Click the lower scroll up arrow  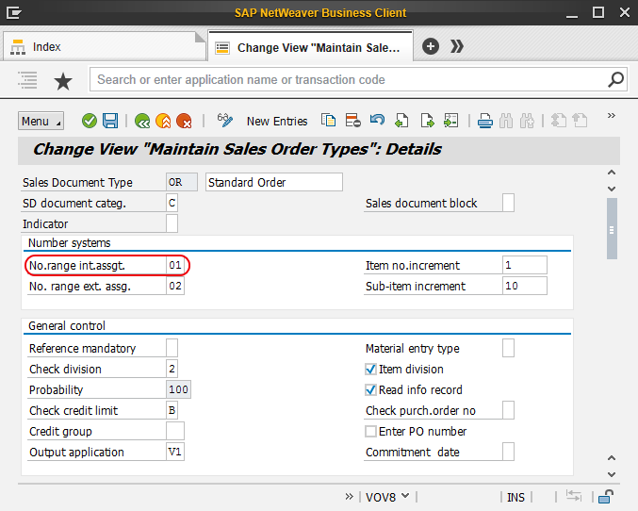pos(612,458)
